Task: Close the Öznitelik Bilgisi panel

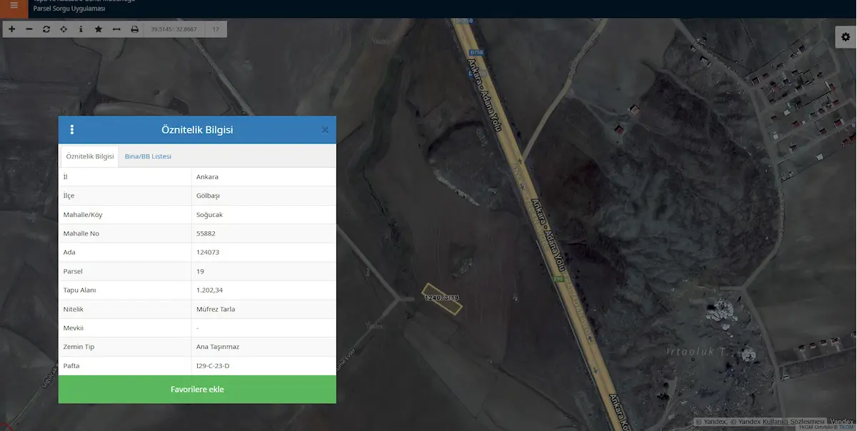Action: pos(325,130)
